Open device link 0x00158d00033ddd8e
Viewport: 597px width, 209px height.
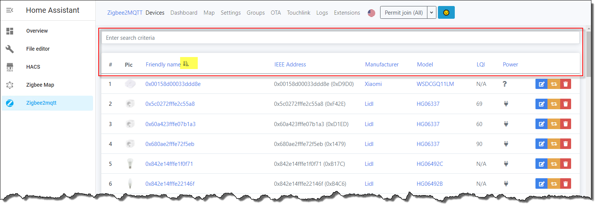173,84
